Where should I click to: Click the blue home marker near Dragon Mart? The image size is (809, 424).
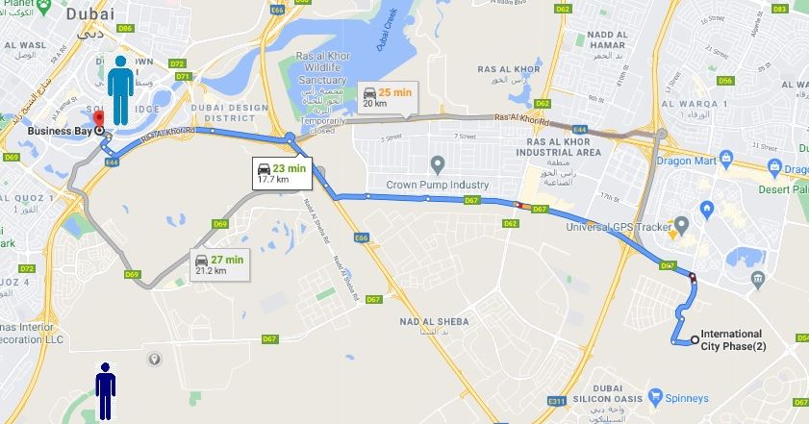[707, 210]
